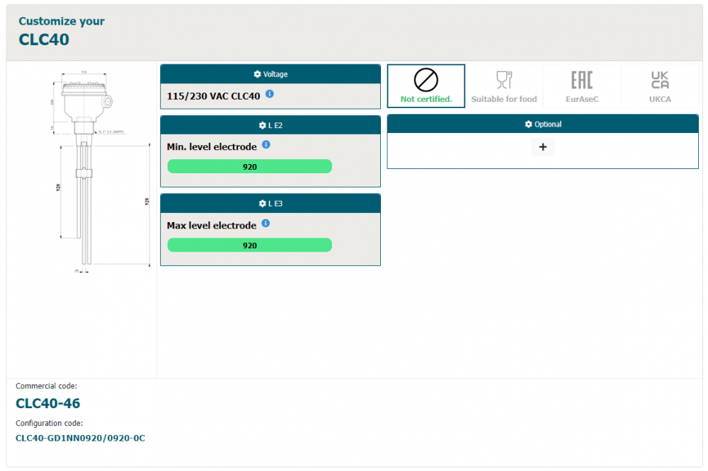Select the EurAseC certification icon
This screenshot has width=708, height=471.
point(582,86)
